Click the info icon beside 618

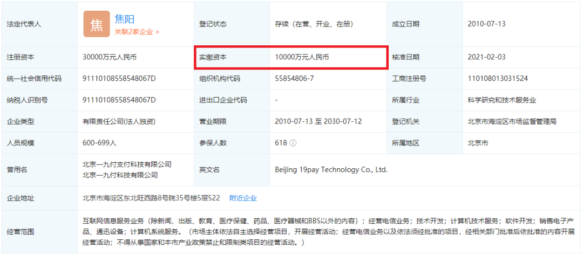pos(293,143)
